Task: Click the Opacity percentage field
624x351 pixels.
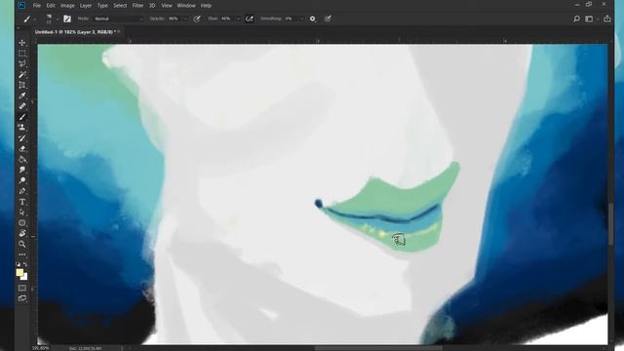Action: pos(175,19)
